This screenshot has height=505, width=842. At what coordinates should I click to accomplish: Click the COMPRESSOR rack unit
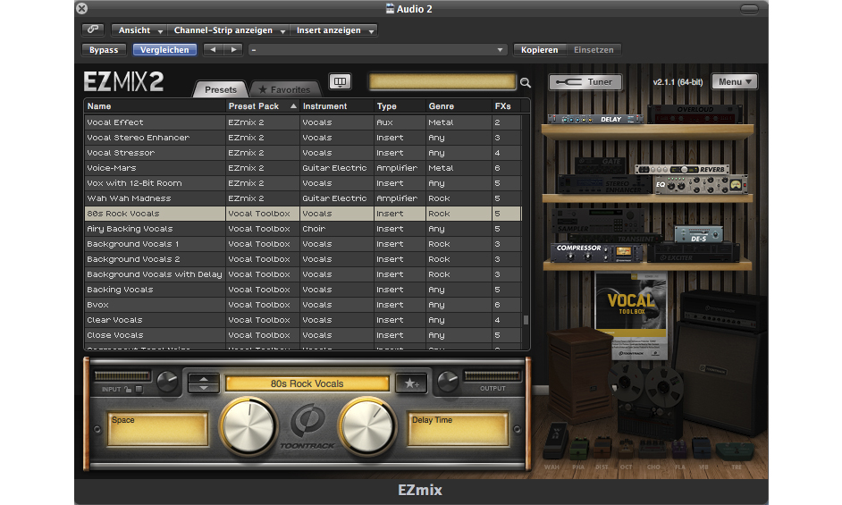596,252
